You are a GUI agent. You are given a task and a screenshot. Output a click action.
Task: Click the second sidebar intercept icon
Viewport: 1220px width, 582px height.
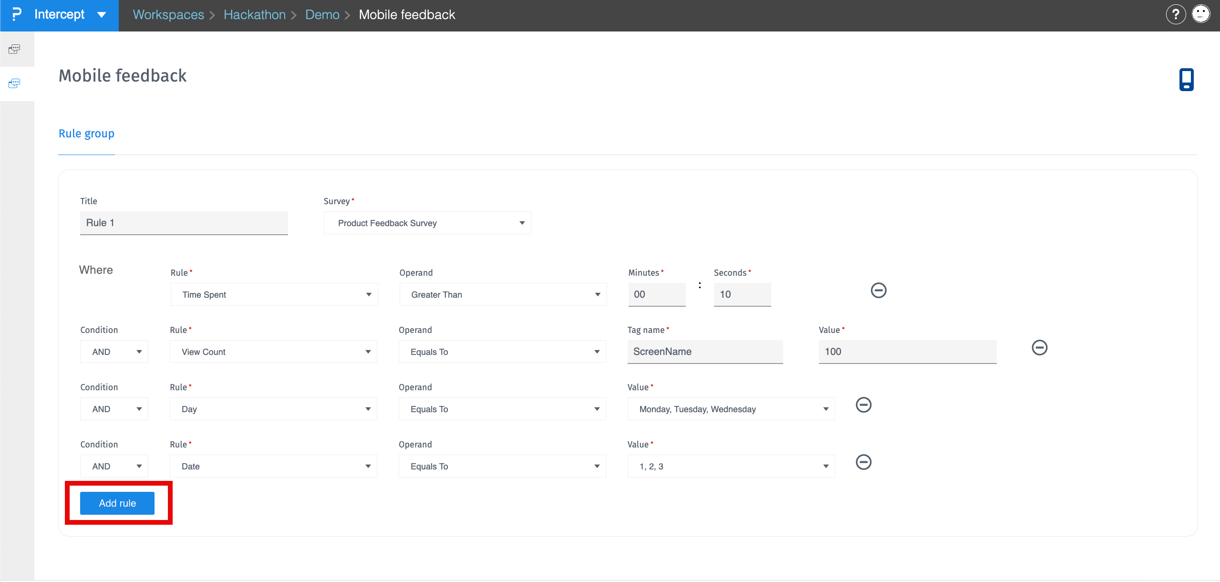14,83
